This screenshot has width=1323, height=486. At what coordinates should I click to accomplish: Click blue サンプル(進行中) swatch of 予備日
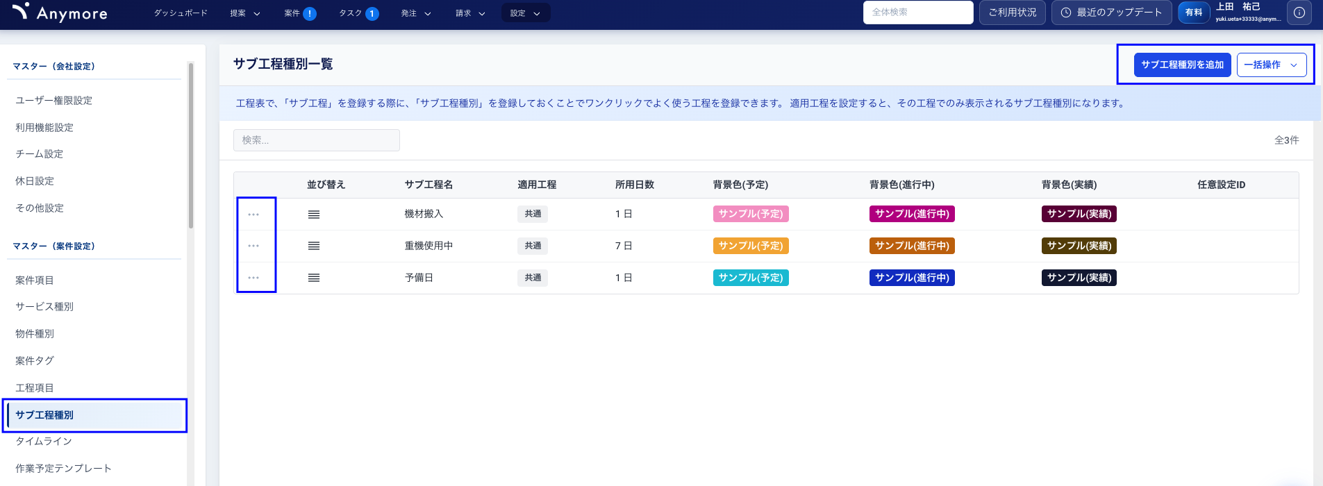(x=912, y=278)
